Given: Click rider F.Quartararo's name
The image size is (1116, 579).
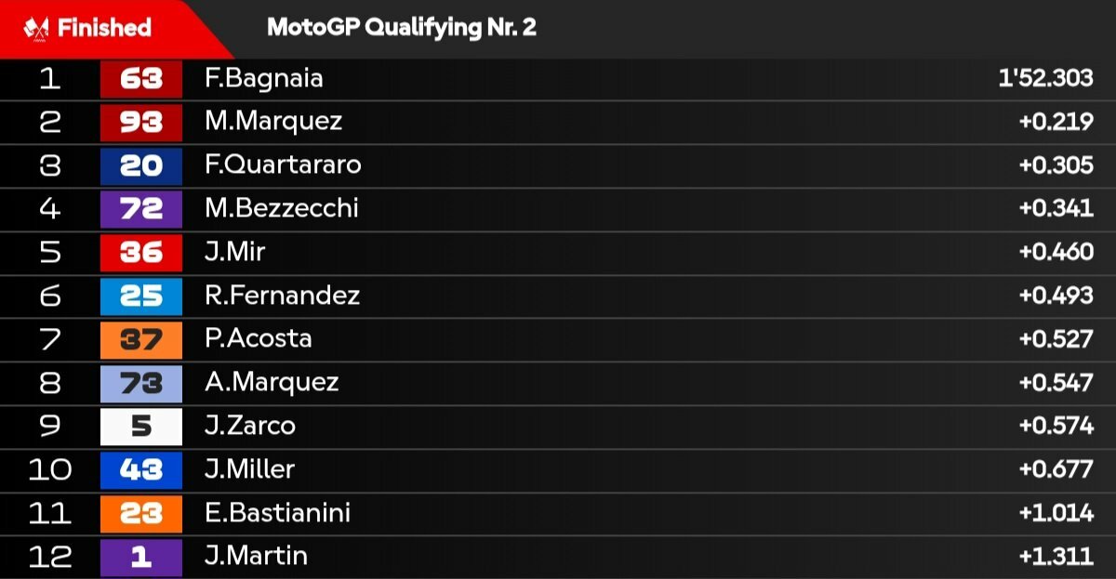Looking at the screenshot, I should click(283, 165).
